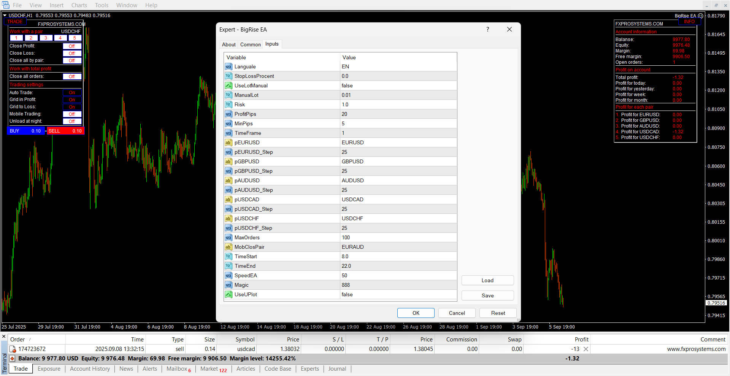The height and width of the screenshot is (376, 730).
Task: Switch to the Common tab
Action: (250, 44)
